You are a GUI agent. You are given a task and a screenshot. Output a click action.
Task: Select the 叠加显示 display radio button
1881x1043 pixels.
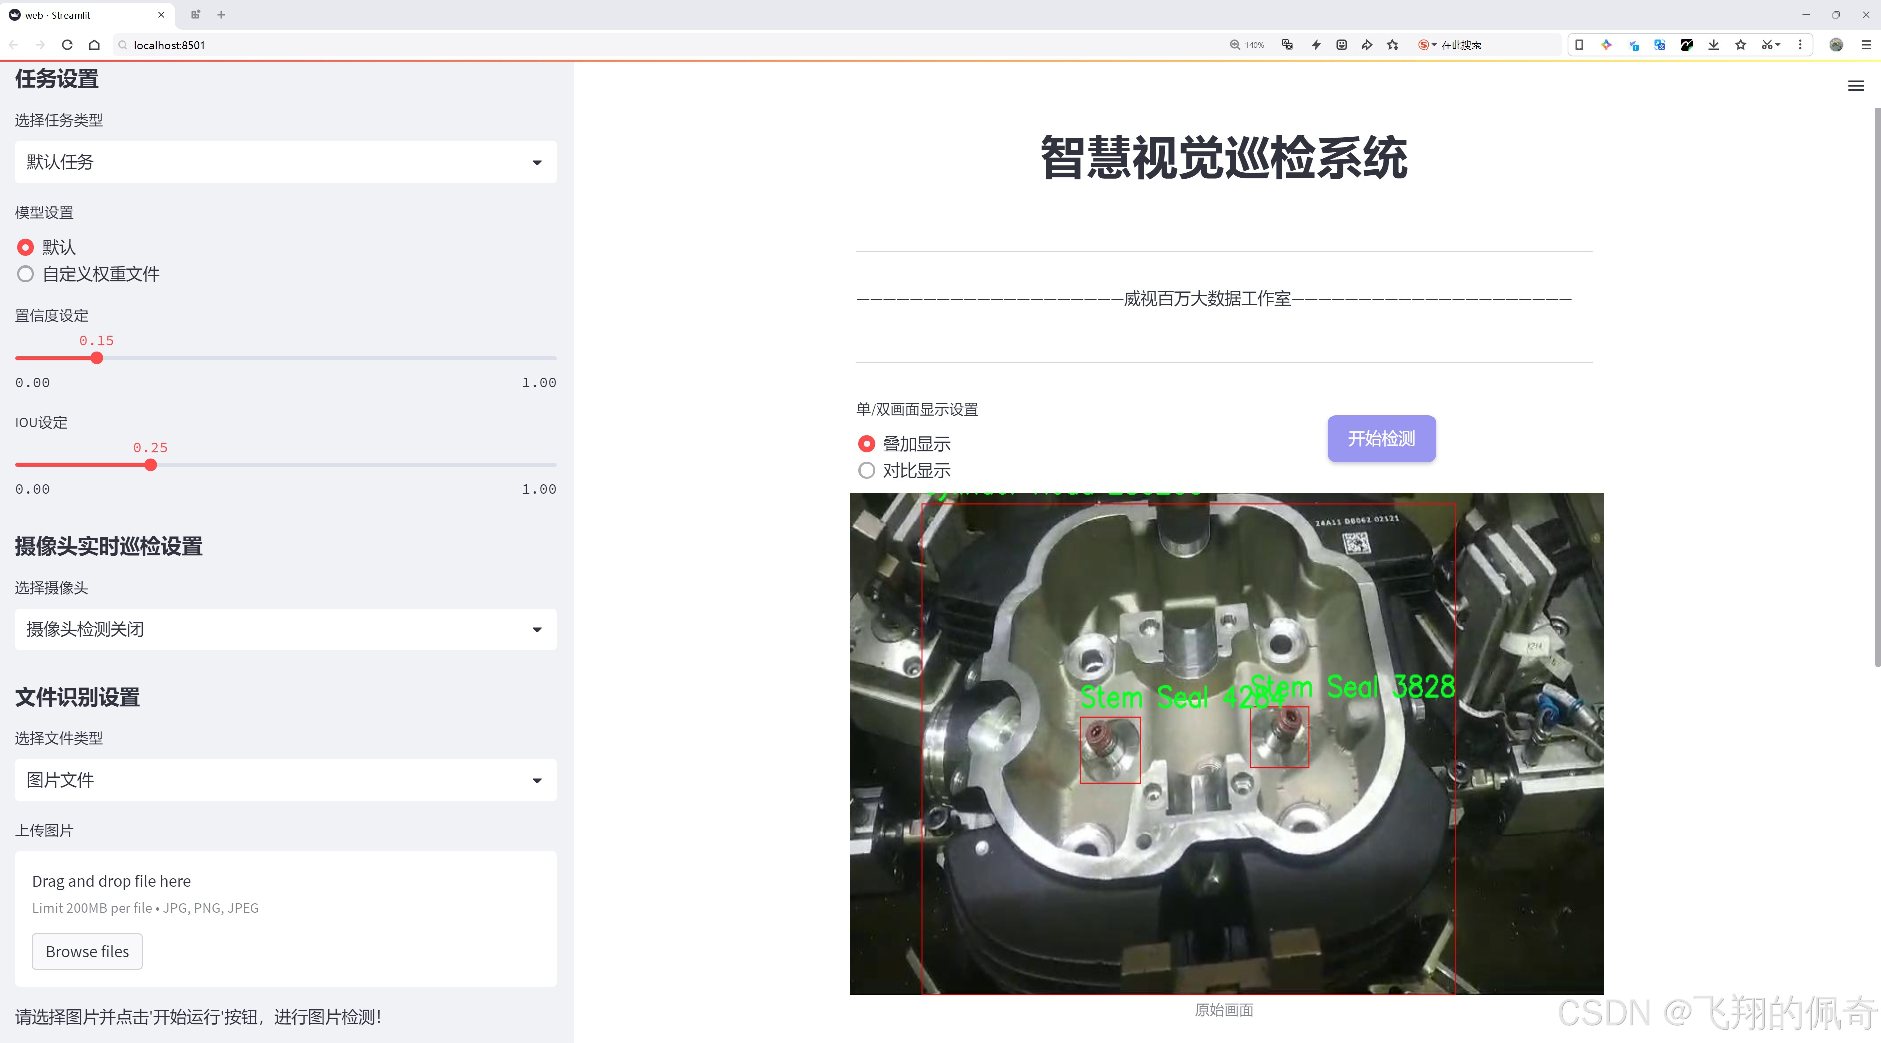click(866, 443)
